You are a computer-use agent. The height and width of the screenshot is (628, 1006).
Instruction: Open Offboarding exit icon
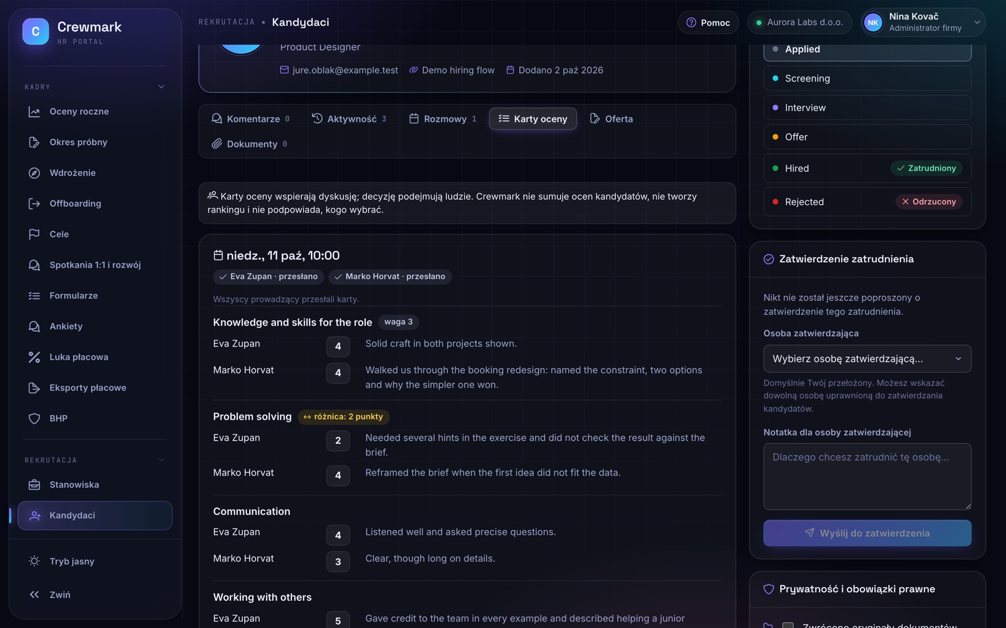[34, 204]
